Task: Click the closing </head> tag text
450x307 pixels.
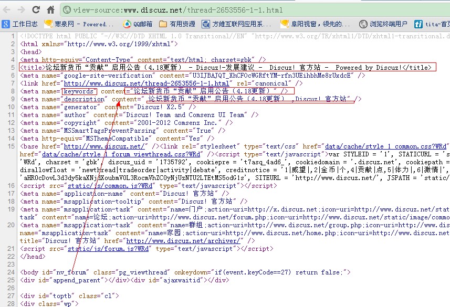Action: pos(33,257)
